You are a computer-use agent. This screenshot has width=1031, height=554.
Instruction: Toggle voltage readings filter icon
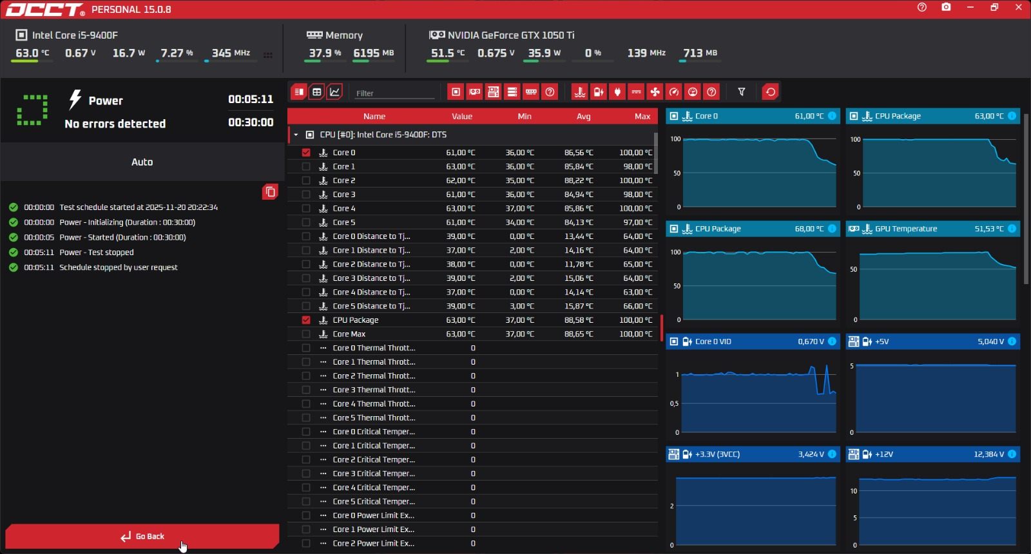pos(599,92)
